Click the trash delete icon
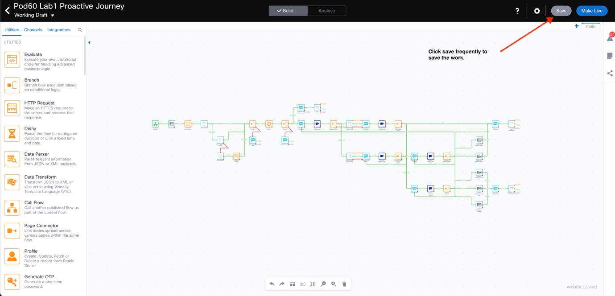This screenshot has height=296, width=615. [x=344, y=284]
